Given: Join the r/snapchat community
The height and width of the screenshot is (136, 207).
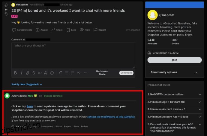Looking at the screenshot, I should coord(174,60).
